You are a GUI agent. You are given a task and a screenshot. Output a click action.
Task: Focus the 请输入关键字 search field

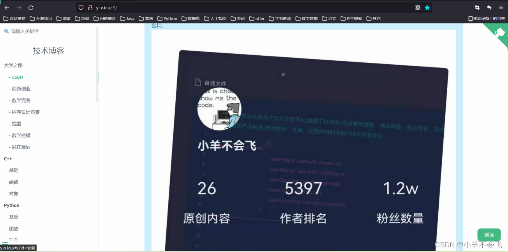coord(49,31)
